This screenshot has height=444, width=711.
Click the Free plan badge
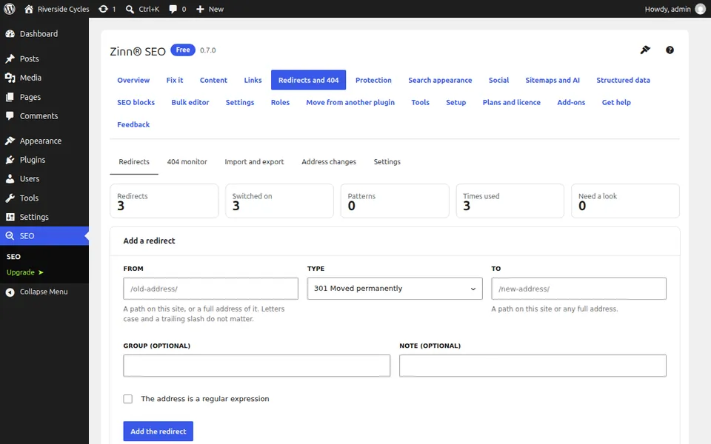(x=183, y=50)
